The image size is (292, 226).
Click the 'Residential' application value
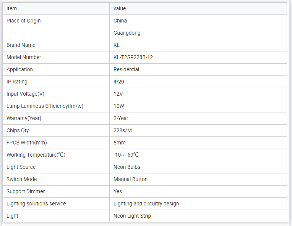tap(127, 69)
